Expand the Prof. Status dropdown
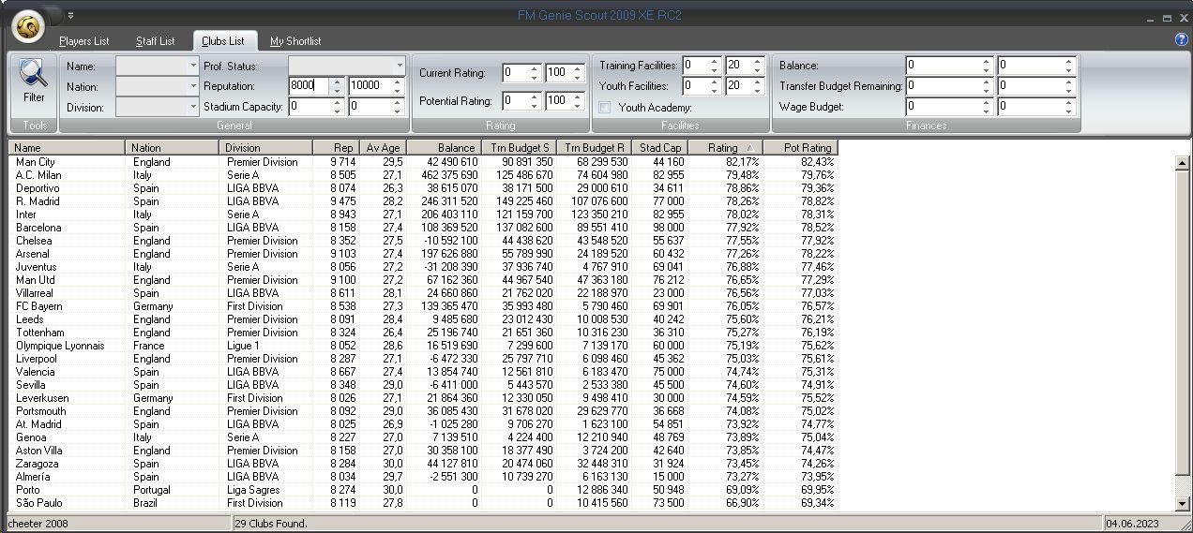The image size is (1193, 533). pos(400,67)
